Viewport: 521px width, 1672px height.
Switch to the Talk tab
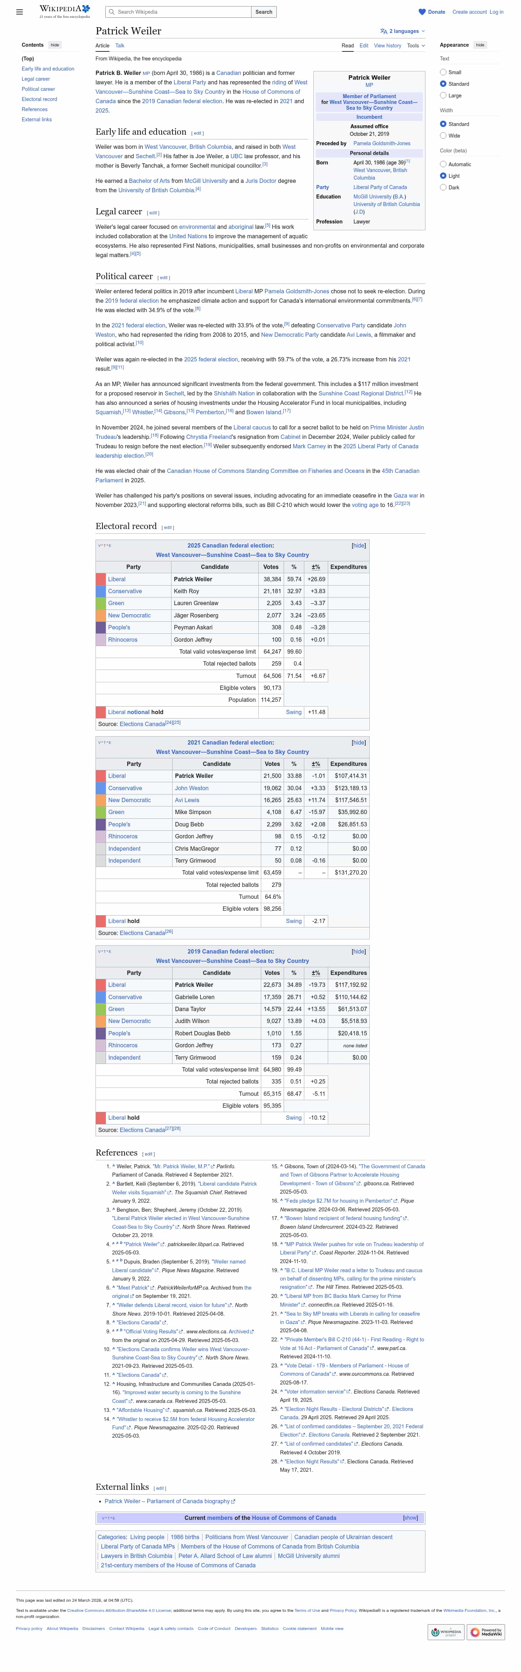[120, 45]
